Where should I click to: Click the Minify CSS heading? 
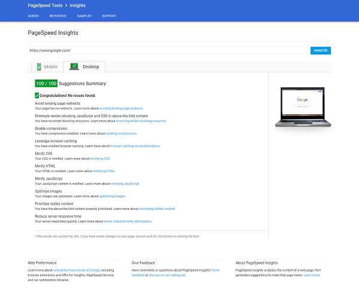coord(44,154)
